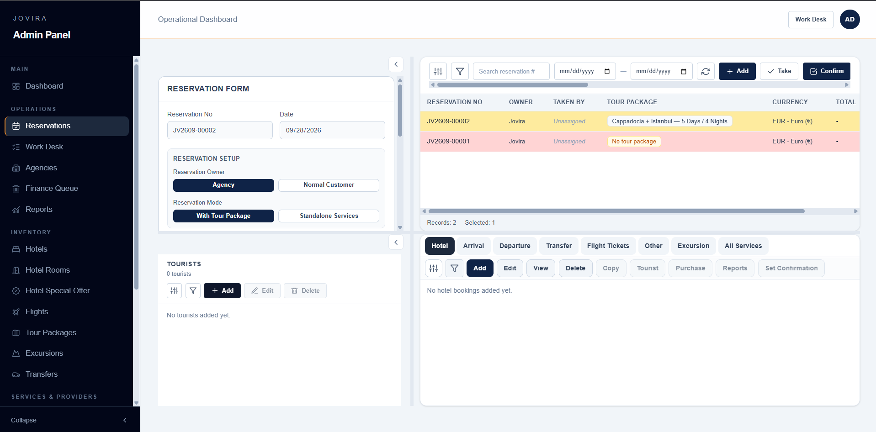Click reservation form vertical scrollbar
This screenshot has width=876, height=432.
(x=400, y=111)
